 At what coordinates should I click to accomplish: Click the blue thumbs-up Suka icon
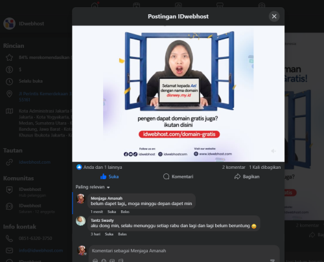104,177
